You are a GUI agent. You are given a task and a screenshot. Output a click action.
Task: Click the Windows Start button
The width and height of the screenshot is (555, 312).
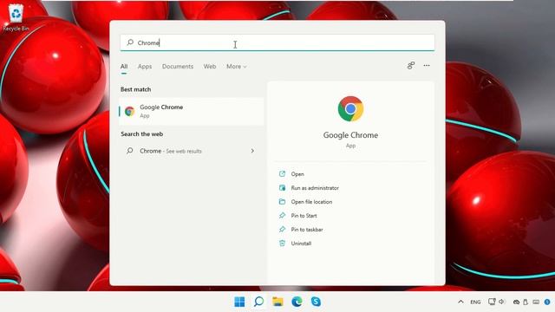239,302
